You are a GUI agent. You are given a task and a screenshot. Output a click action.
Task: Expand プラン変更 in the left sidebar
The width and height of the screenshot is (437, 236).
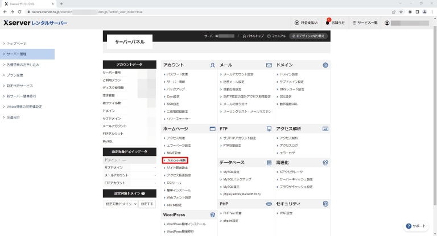[x=16, y=75]
